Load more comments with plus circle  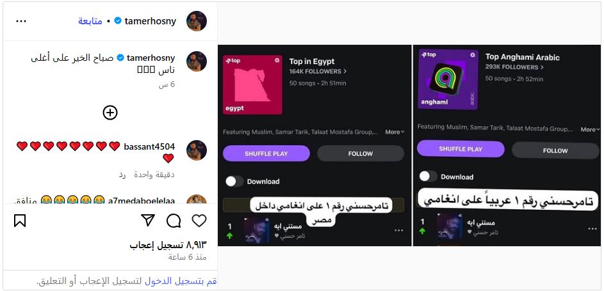pyautogui.click(x=110, y=113)
